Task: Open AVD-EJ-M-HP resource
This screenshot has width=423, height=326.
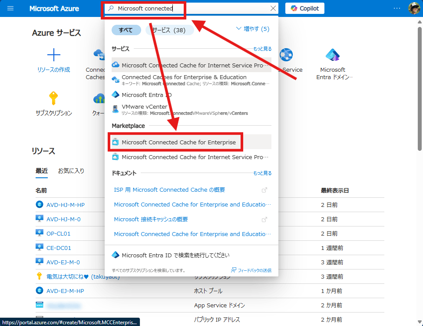Action: (65, 291)
